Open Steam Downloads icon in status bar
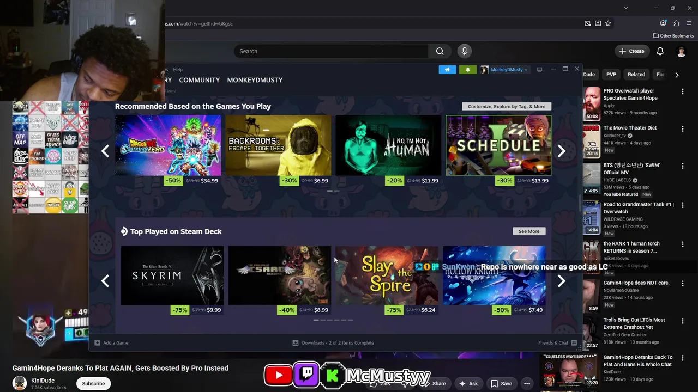This screenshot has height=392, width=698. point(296,343)
